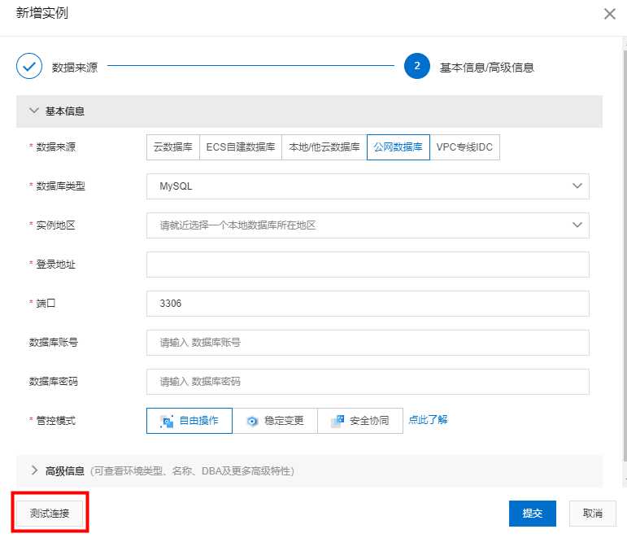The height and width of the screenshot is (538, 627).
Task: Select 云数据库 as data source
Action: [x=172, y=147]
